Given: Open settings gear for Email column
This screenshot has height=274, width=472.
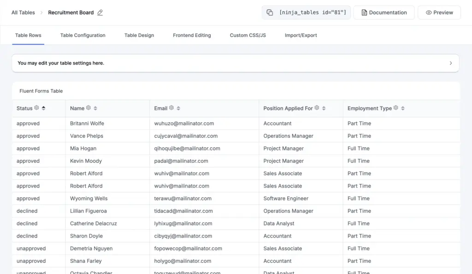Looking at the screenshot, I should point(171,108).
